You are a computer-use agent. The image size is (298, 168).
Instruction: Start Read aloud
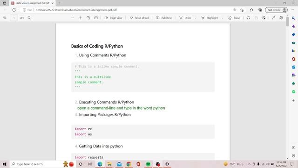(139, 18)
